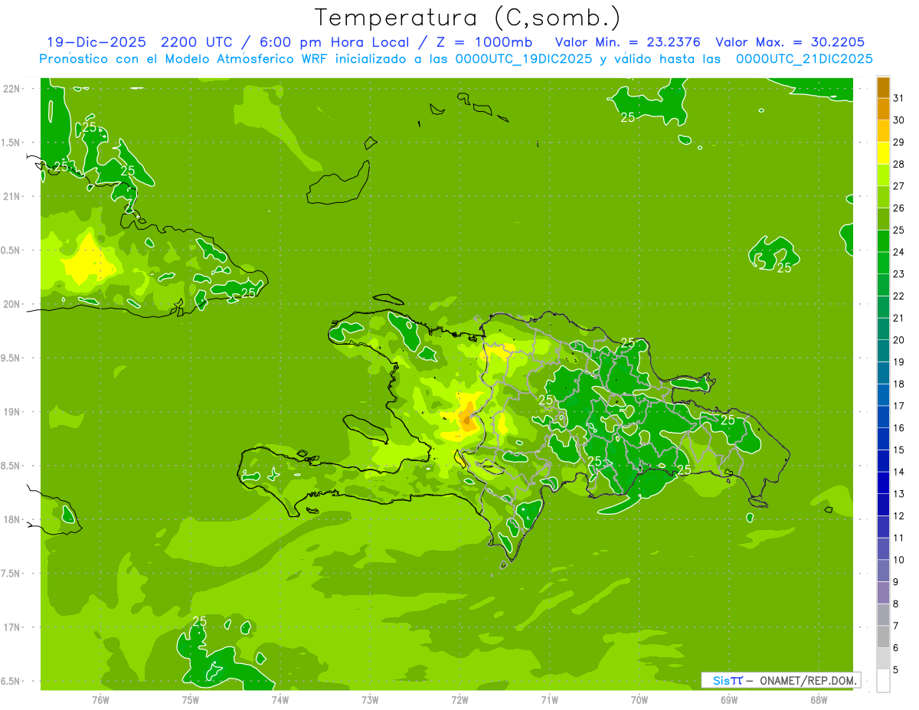Pick the purple swatch between 9 and 10
The height and width of the screenshot is (710, 919).
tap(883, 571)
